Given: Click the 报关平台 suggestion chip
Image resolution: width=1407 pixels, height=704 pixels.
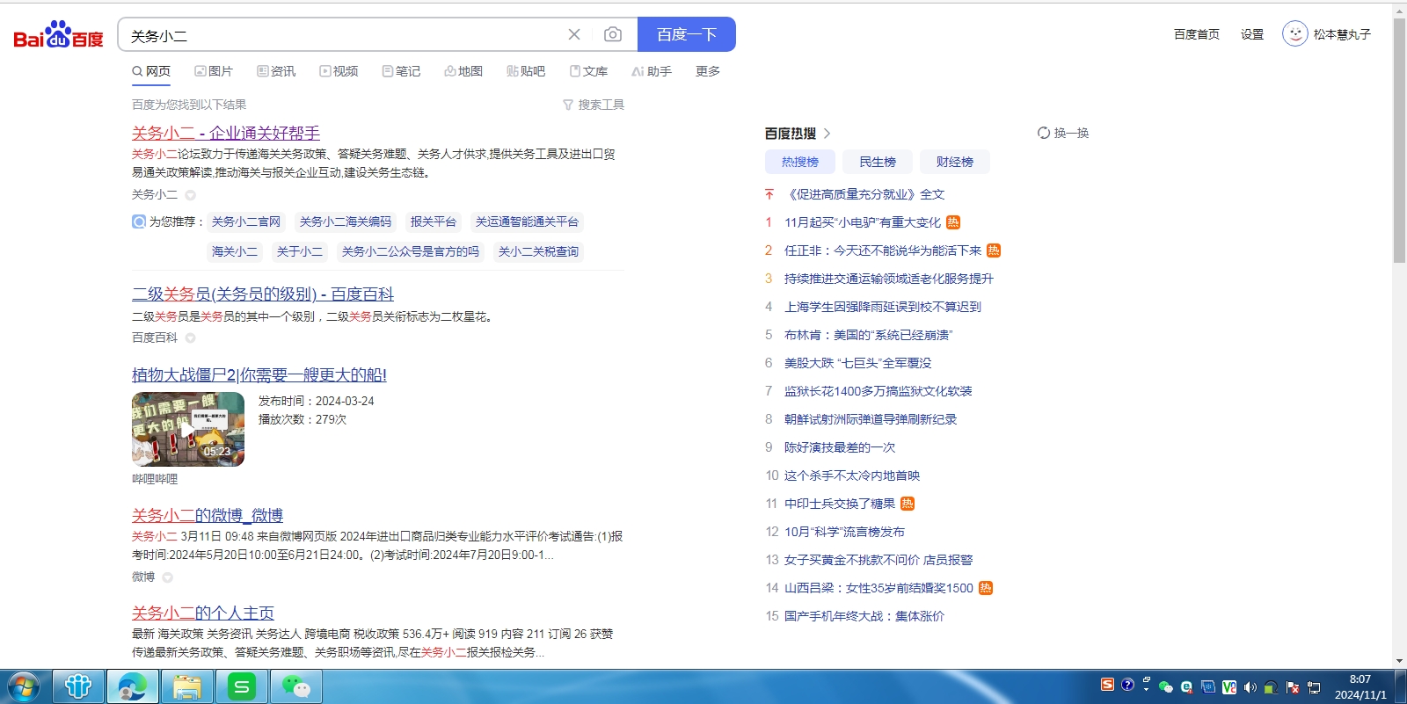Looking at the screenshot, I should (x=434, y=221).
